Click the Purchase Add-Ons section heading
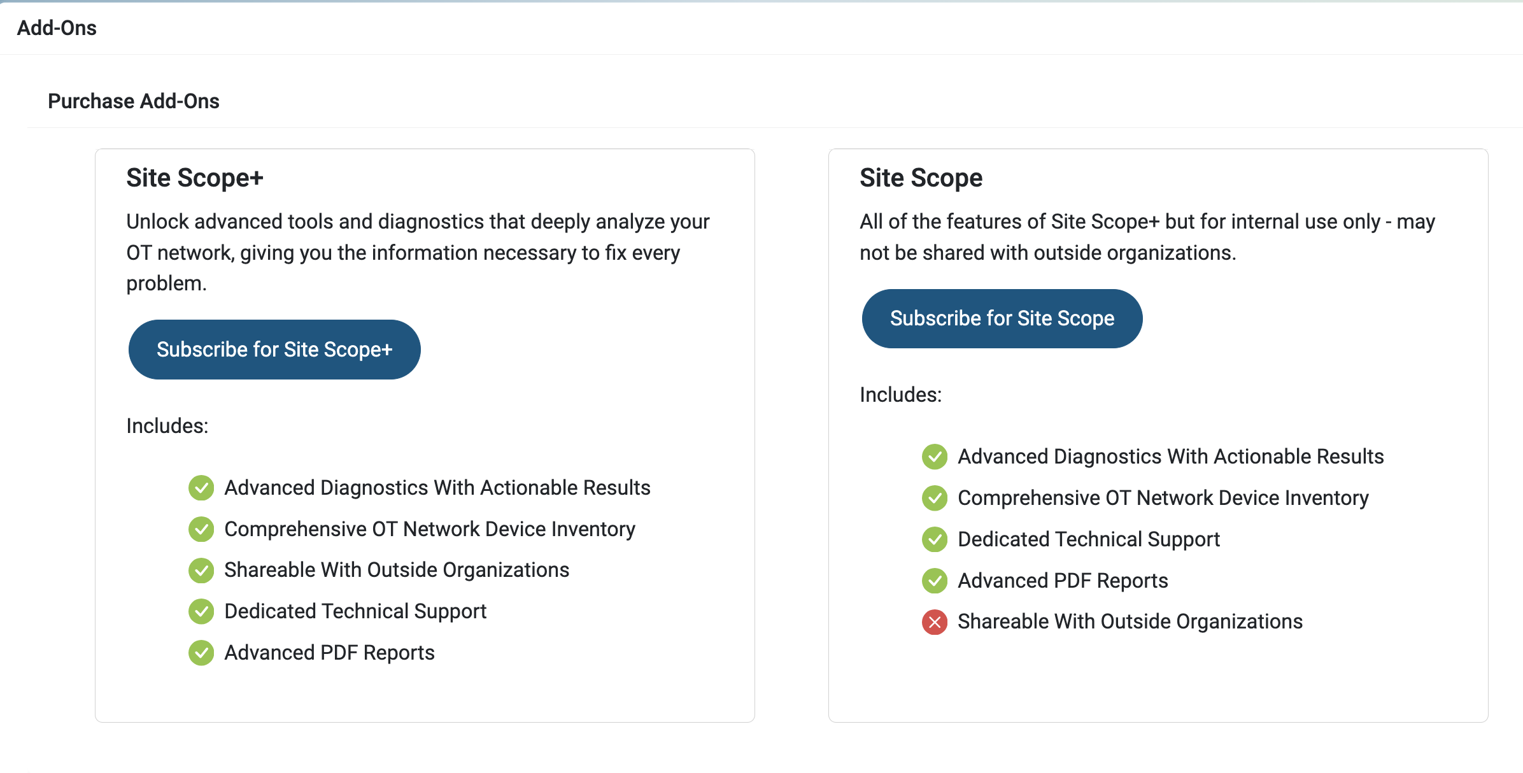Image resolution: width=1523 pixels, height=773 pixels. point(134,101)
